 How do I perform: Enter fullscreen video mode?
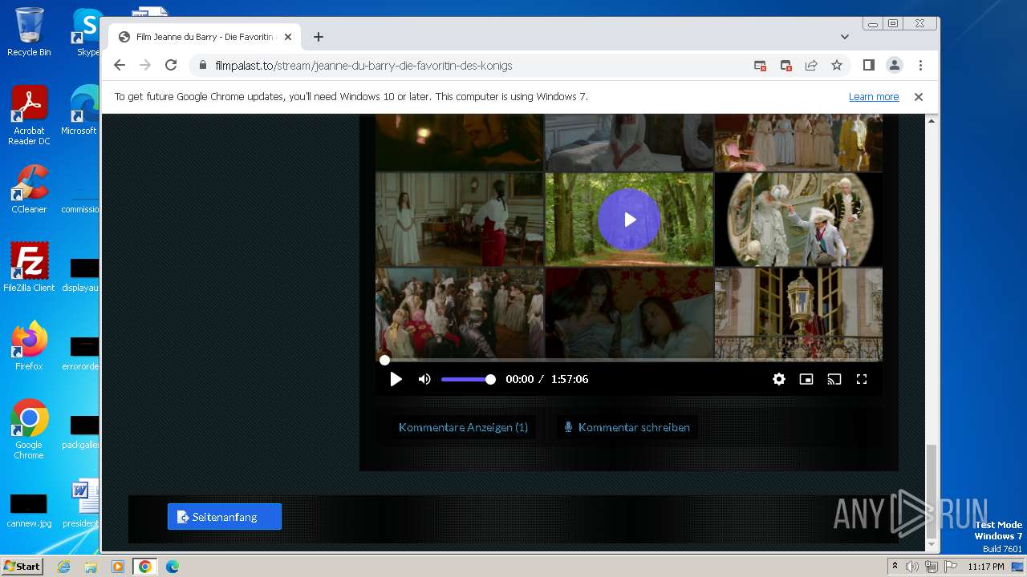[862, 379]
